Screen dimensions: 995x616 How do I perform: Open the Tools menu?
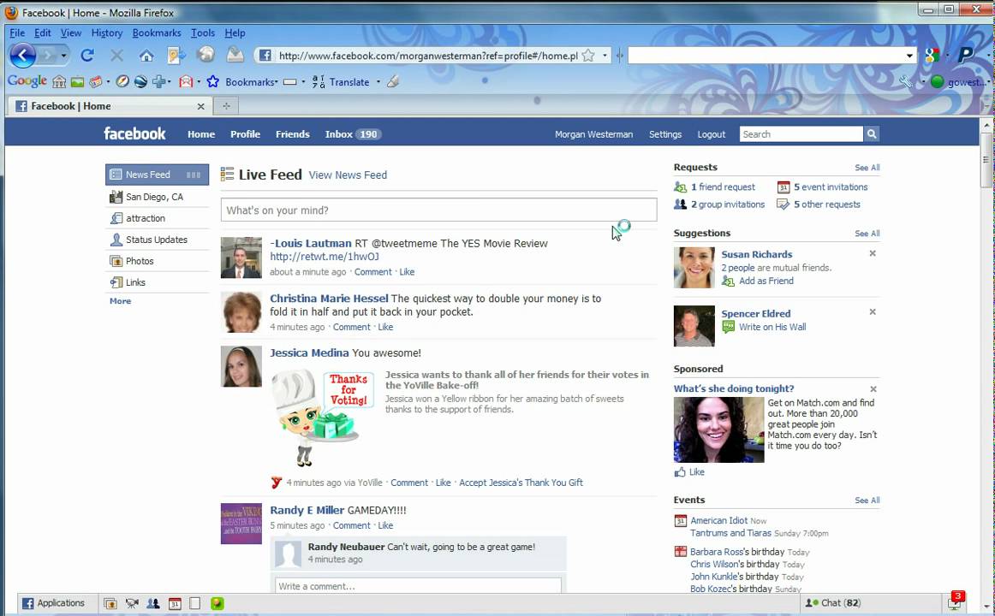203,33
